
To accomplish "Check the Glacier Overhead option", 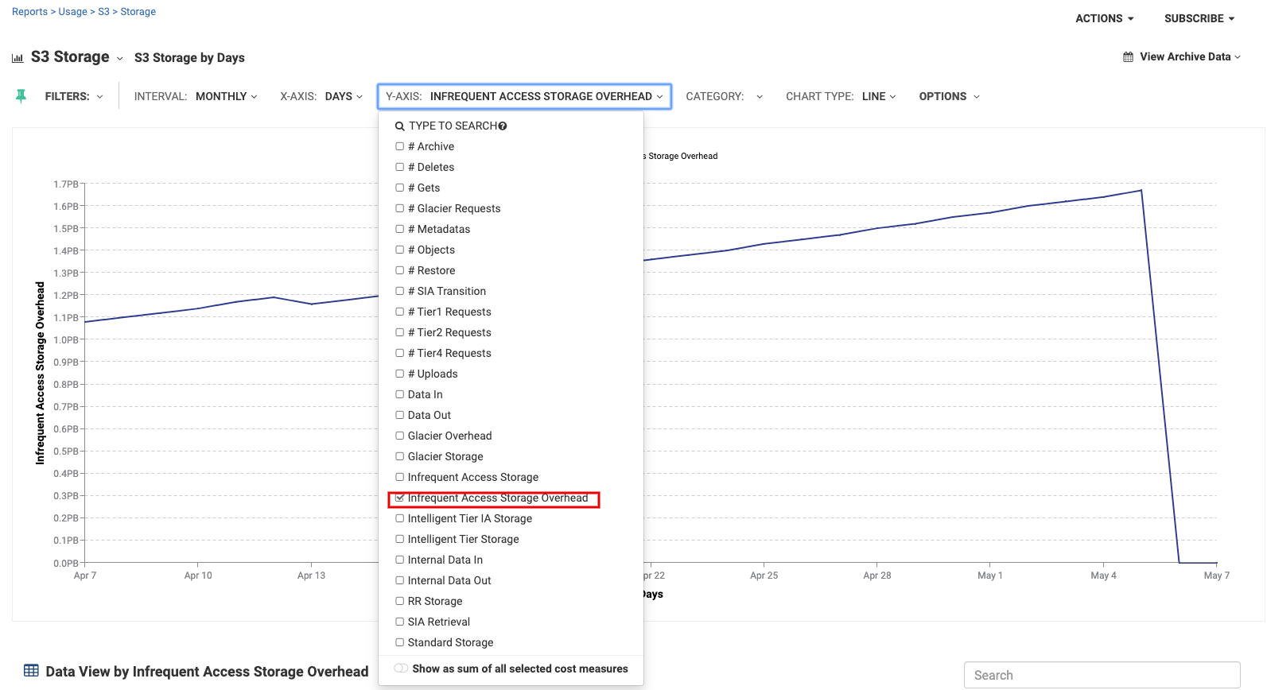I will click(x=400, y=436).
